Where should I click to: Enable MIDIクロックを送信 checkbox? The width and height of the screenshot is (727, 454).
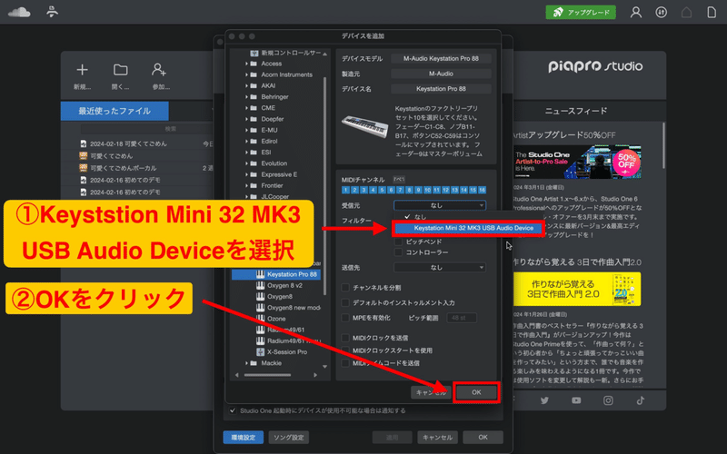[345, 338]
